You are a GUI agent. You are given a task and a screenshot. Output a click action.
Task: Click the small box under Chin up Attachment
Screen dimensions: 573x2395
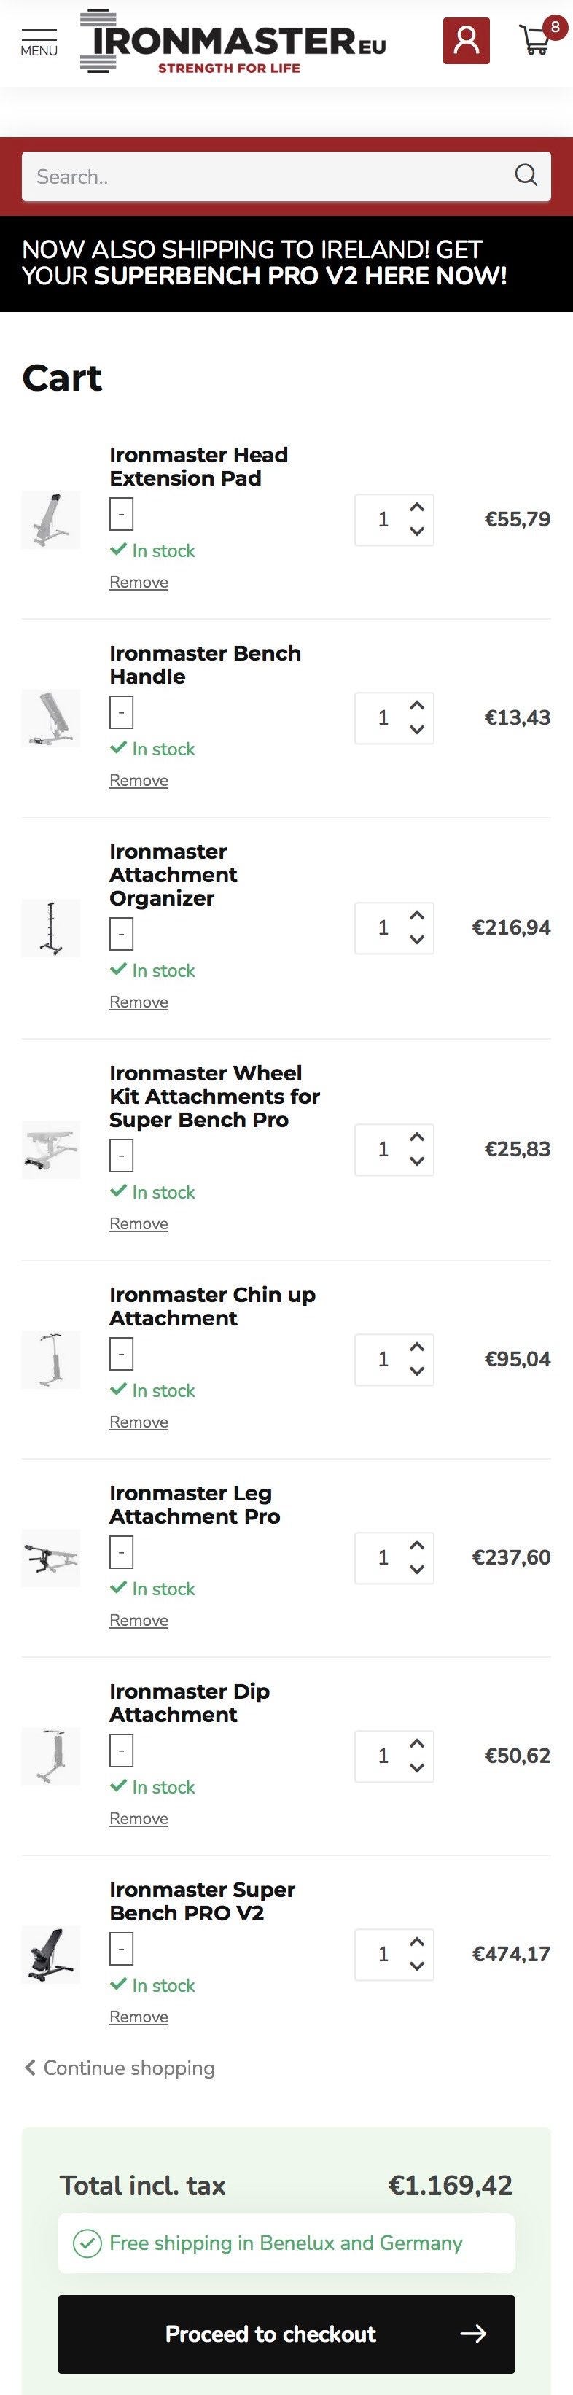coord(121,1354)
